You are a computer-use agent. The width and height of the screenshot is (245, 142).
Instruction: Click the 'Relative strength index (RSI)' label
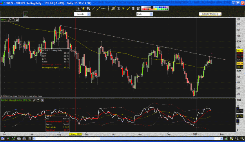[16, 100]
